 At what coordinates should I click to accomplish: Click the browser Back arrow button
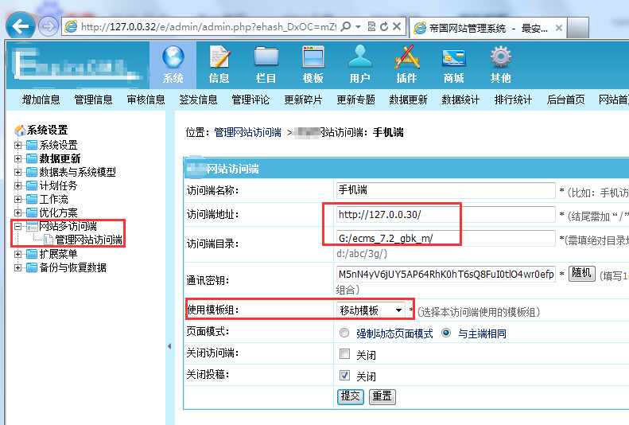(20, 26)
